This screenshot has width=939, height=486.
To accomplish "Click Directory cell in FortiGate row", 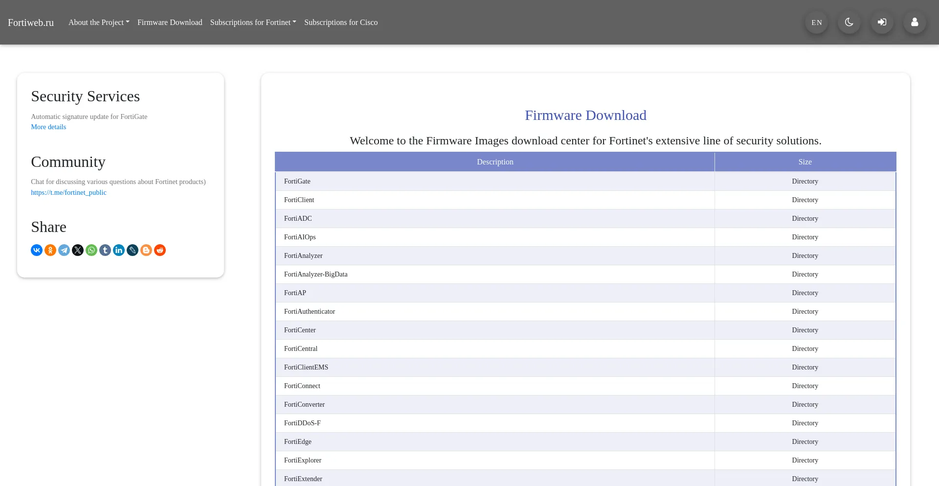I will click(805, 181).
